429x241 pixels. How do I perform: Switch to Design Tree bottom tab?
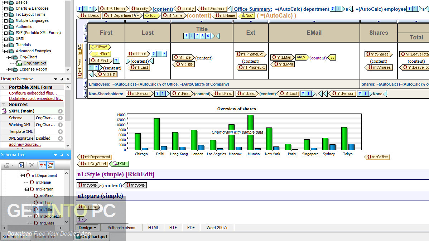[x=44, y=237]
